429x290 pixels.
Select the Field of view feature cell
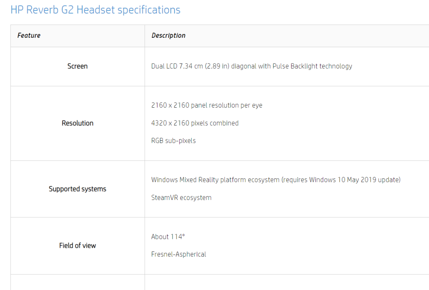(77, 245)
